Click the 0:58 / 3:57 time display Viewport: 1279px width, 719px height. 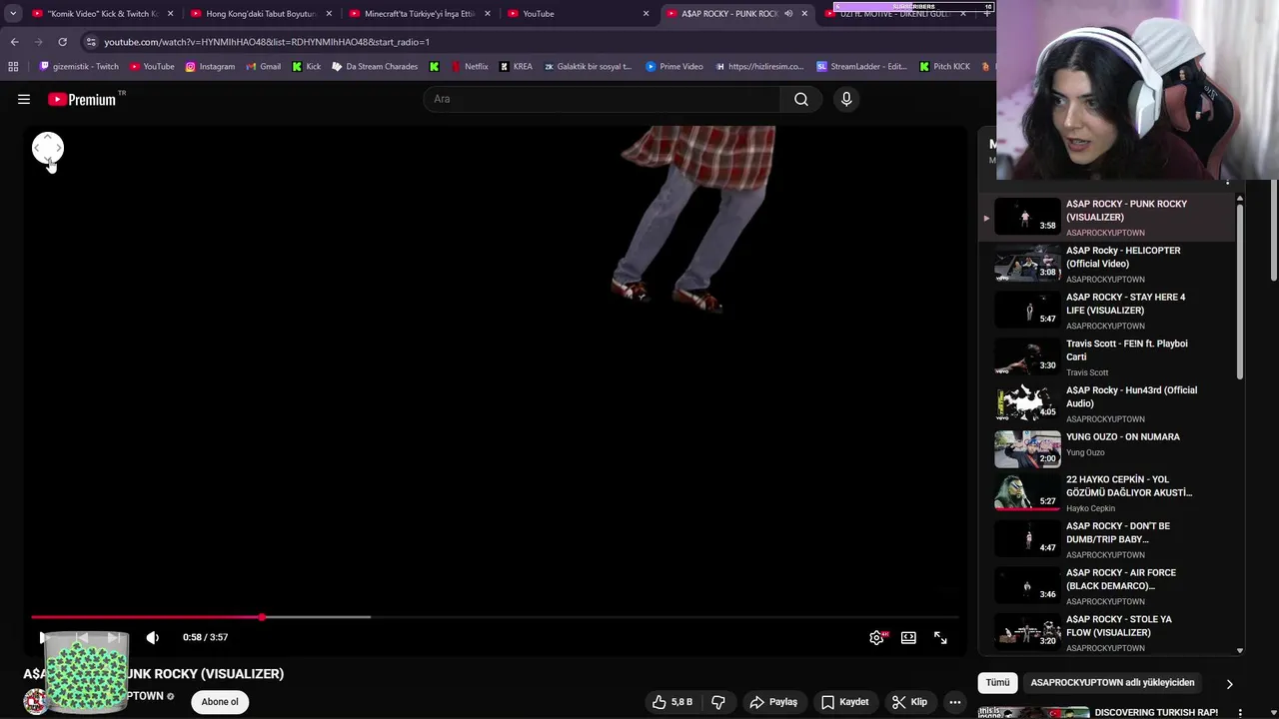tap(205, 637)
